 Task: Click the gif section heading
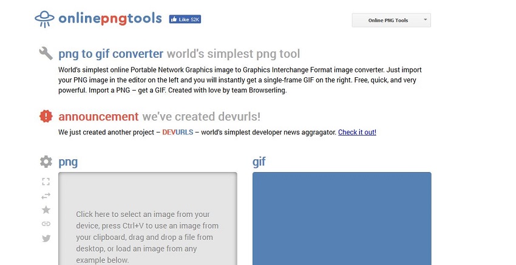coord(259,162)
